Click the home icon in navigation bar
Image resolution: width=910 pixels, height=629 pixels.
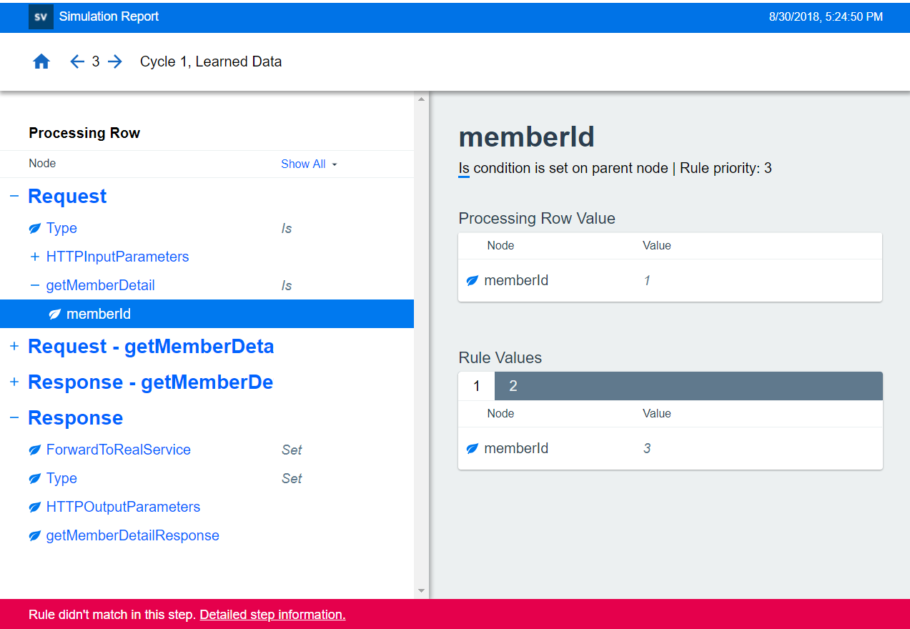pyautogui.click(x=41, y=62)
